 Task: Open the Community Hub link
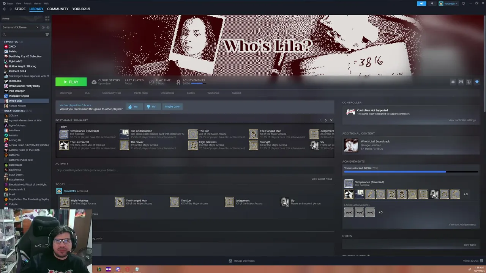pos(112,93)
